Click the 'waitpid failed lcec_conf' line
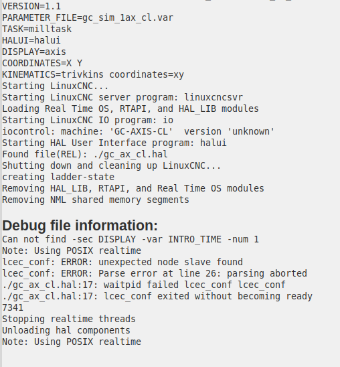The width and height of the screenshot is (340, 367). (144, 285)
